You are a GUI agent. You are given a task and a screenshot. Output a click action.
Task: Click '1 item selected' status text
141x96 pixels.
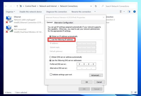tap(21, 92)
